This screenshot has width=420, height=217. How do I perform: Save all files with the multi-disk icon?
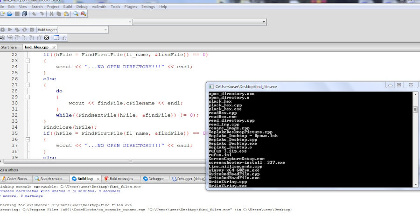point(25,14)
